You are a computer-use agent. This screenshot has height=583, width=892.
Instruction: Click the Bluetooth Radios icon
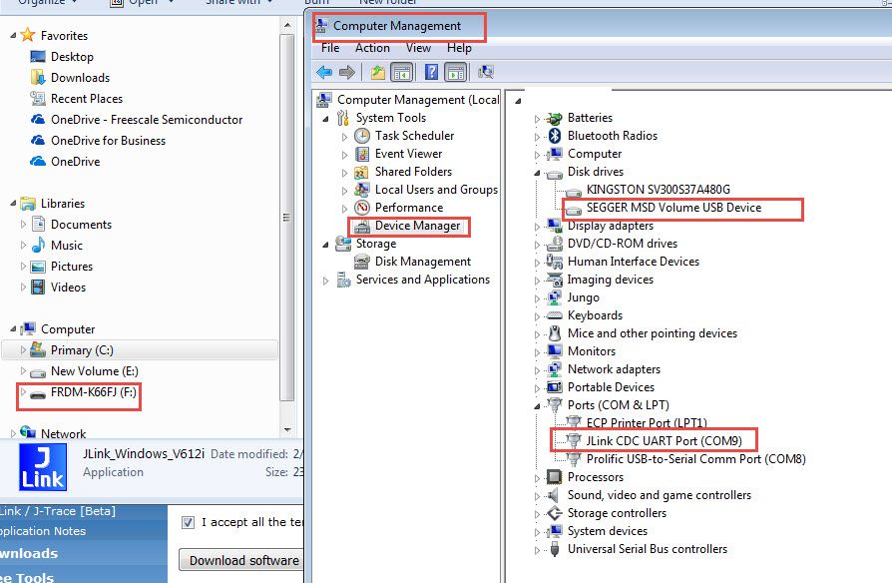[555, 136]
